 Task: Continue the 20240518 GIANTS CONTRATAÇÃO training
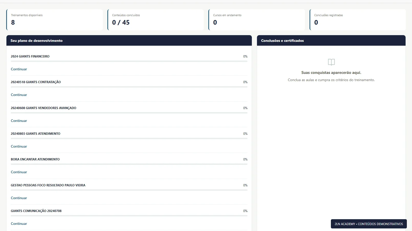pos(19,95)
